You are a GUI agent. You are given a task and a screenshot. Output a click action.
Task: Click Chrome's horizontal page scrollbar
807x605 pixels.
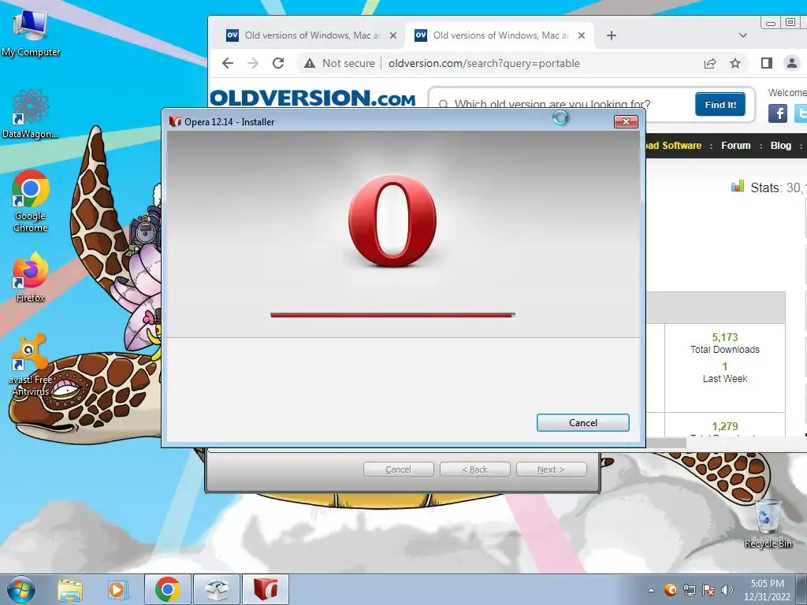[666, 442]
